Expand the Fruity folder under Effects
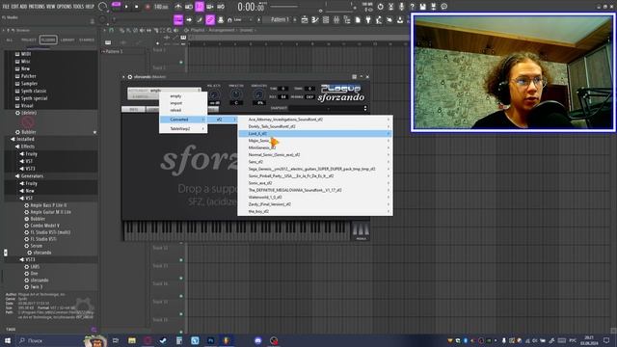This screenshot has height=347, width=617. [31, 154]
